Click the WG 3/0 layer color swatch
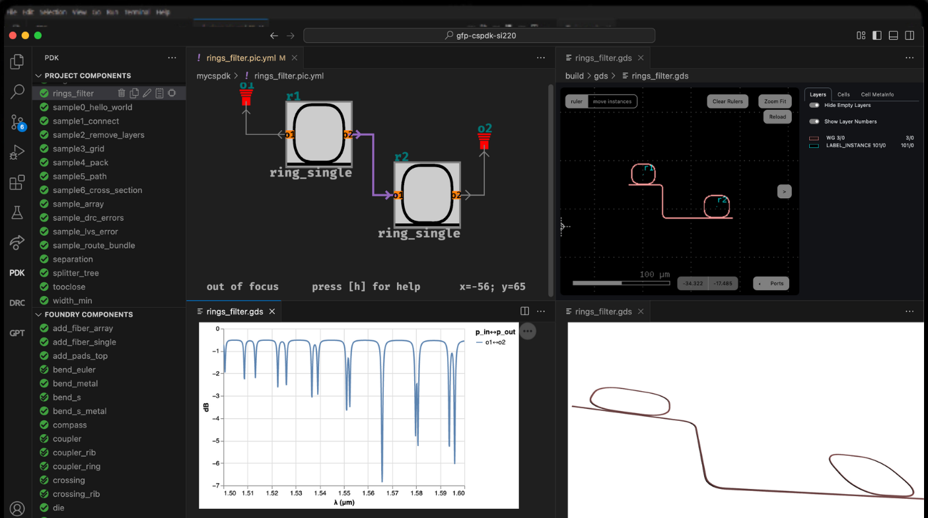This screenshot has height=518, width=928. (814, 138)
